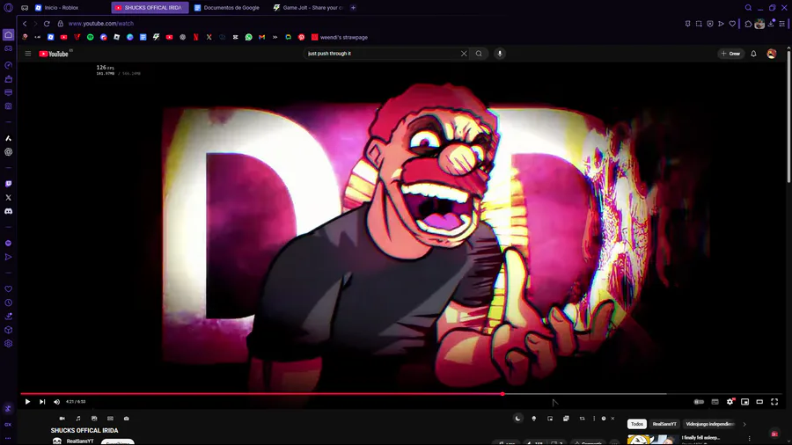
Task: Open Easy Setup menu icon
Action: point(782,24)
